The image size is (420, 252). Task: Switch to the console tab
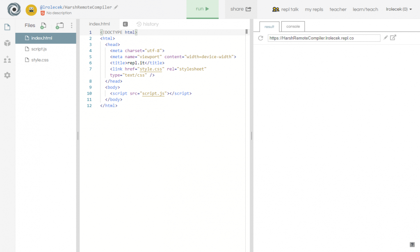point(293,27)
